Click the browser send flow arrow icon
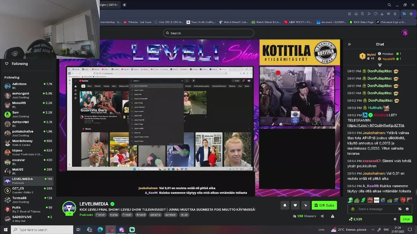This screenshot has width=417, height=234. coord(369,14)
